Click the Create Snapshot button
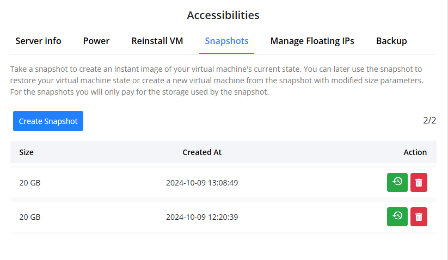 coord(48,121)
